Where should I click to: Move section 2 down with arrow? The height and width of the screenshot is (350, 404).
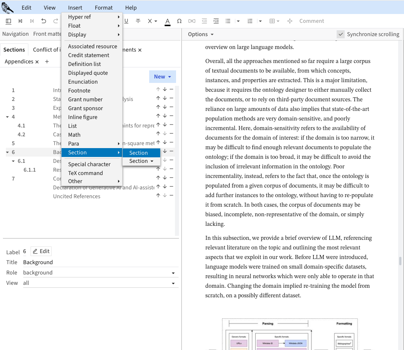tap(165, 99)
